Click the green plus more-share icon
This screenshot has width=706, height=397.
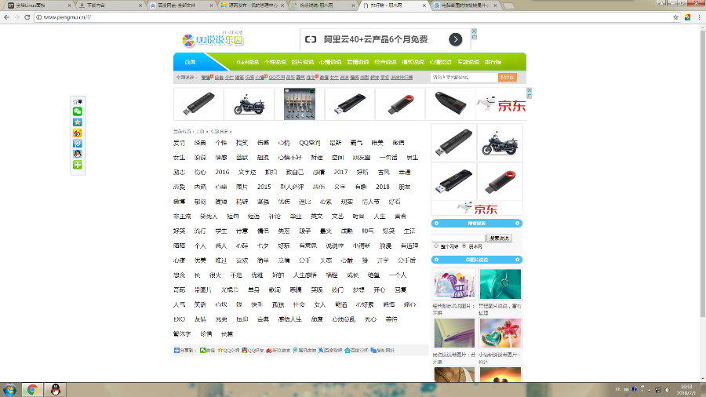click(x=78, y=165)
